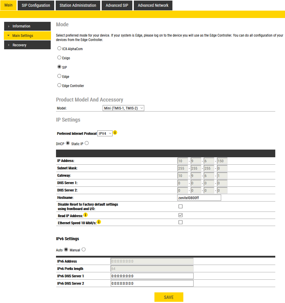
Task: Uncheck the Read IP Address checkbox
Action: 181,215
